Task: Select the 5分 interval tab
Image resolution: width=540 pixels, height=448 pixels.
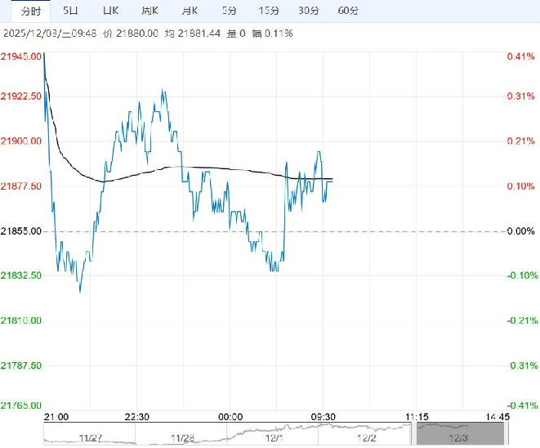Action: tap(230, 11)
